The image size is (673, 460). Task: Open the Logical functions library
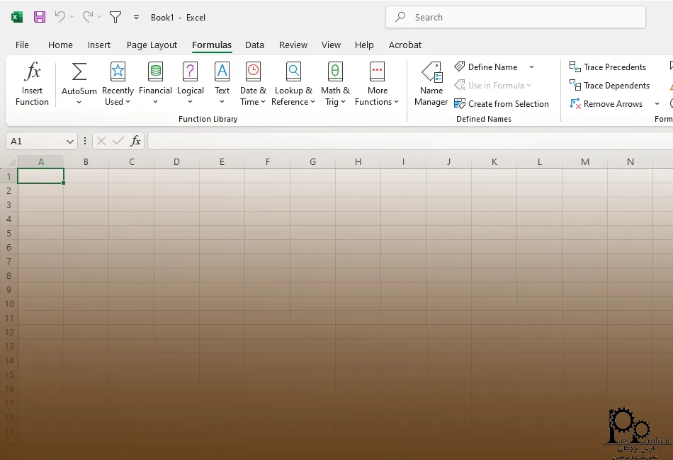coord(190,84)
